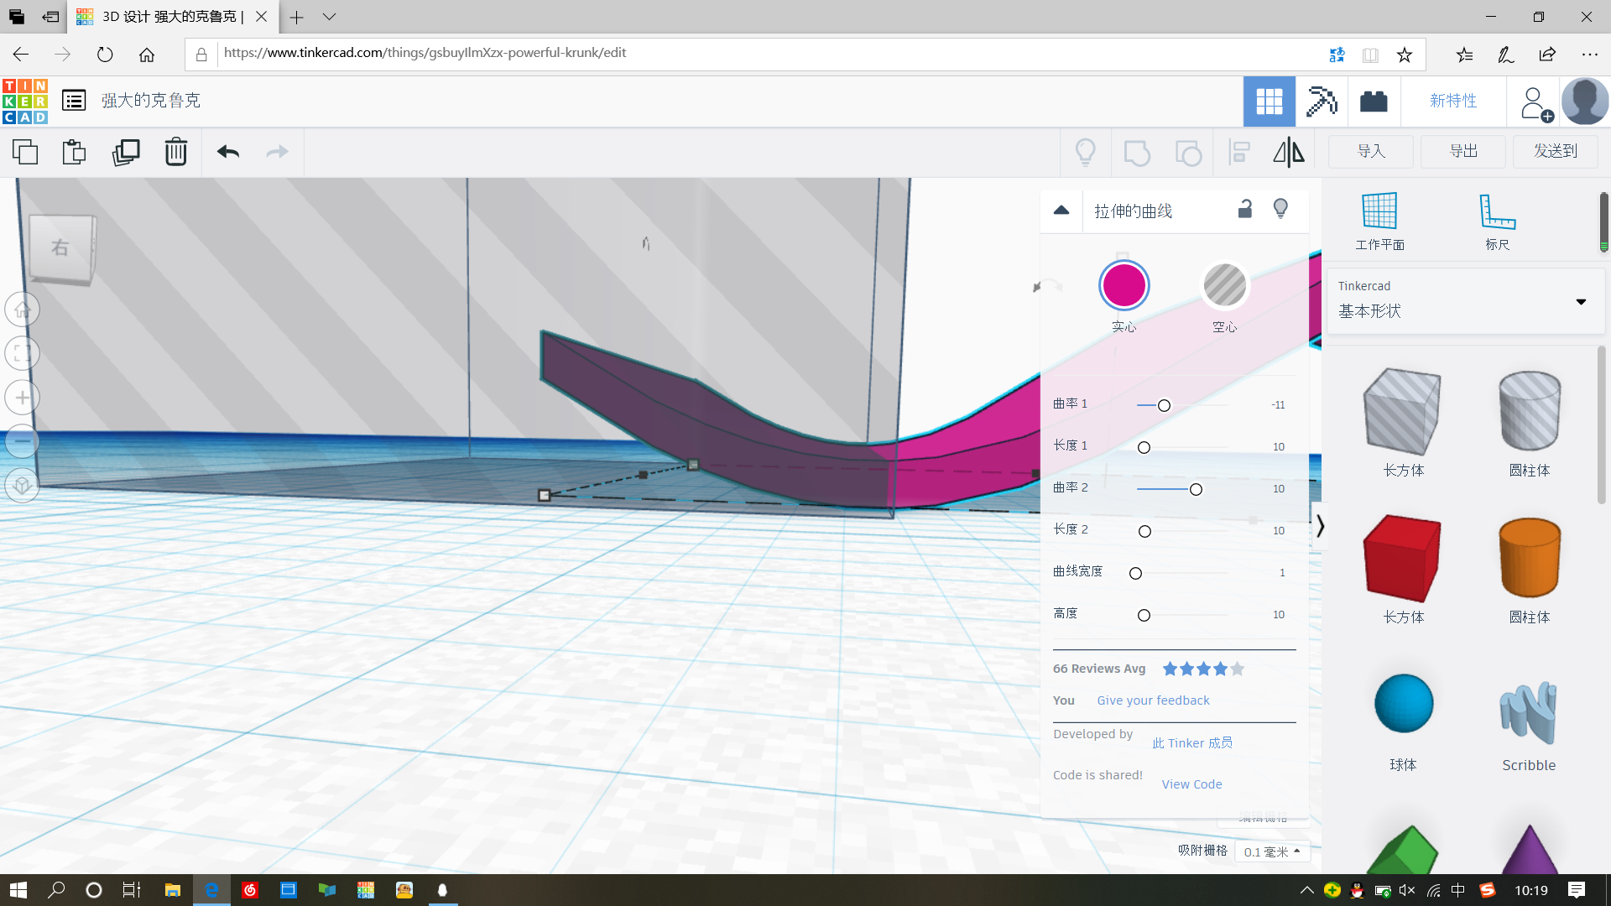Screen dimensions: 1611x906
Task: Open the Windows Start menu
Action: pos(18,890)
